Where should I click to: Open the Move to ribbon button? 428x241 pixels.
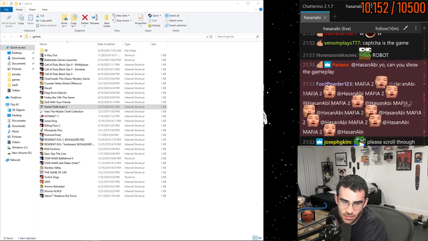pyautogui.click(x=64, y=21)
